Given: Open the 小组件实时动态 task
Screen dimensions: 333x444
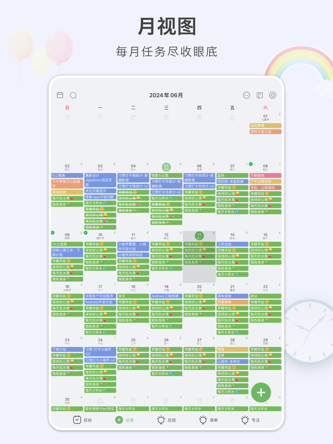Looking at the screenshot, I should point(133,255).
